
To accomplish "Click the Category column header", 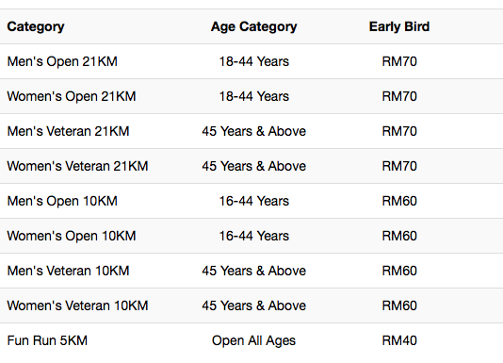I will coord(36,26).
